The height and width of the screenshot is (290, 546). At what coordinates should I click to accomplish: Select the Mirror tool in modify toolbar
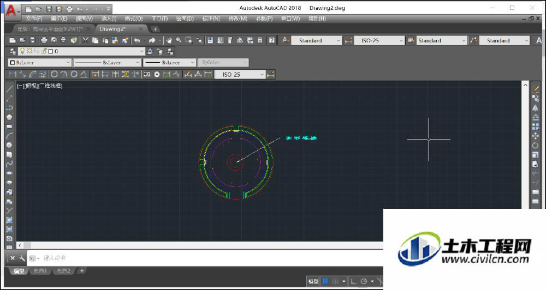(x=536, y=108)
